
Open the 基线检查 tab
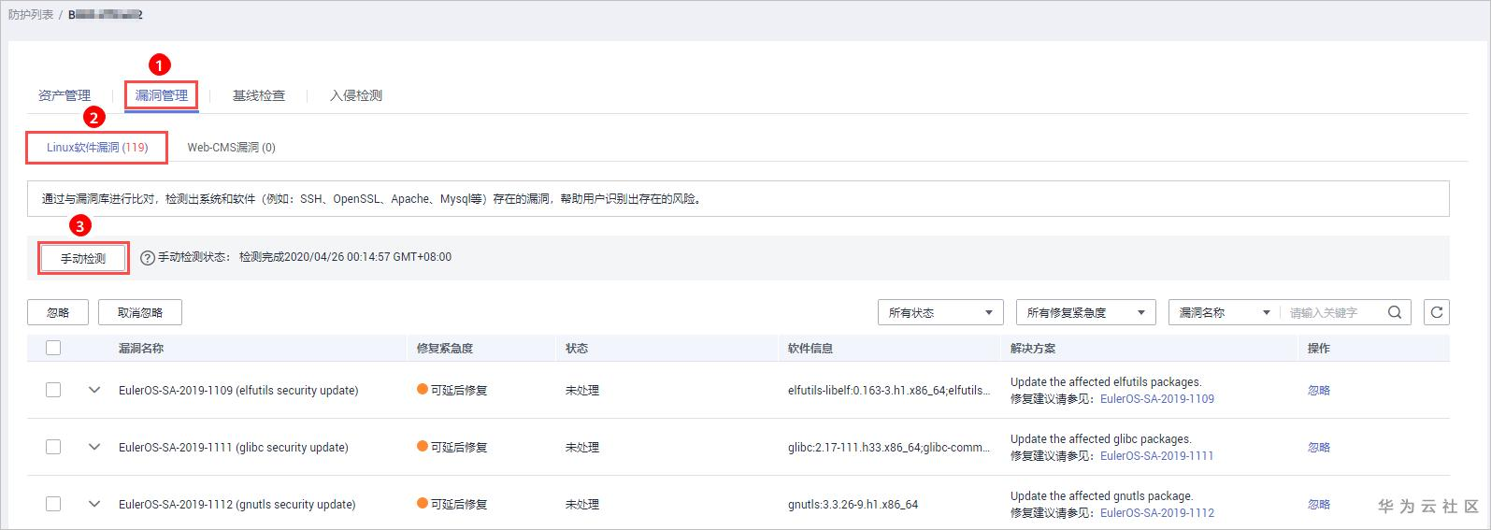tap(259, 95)
